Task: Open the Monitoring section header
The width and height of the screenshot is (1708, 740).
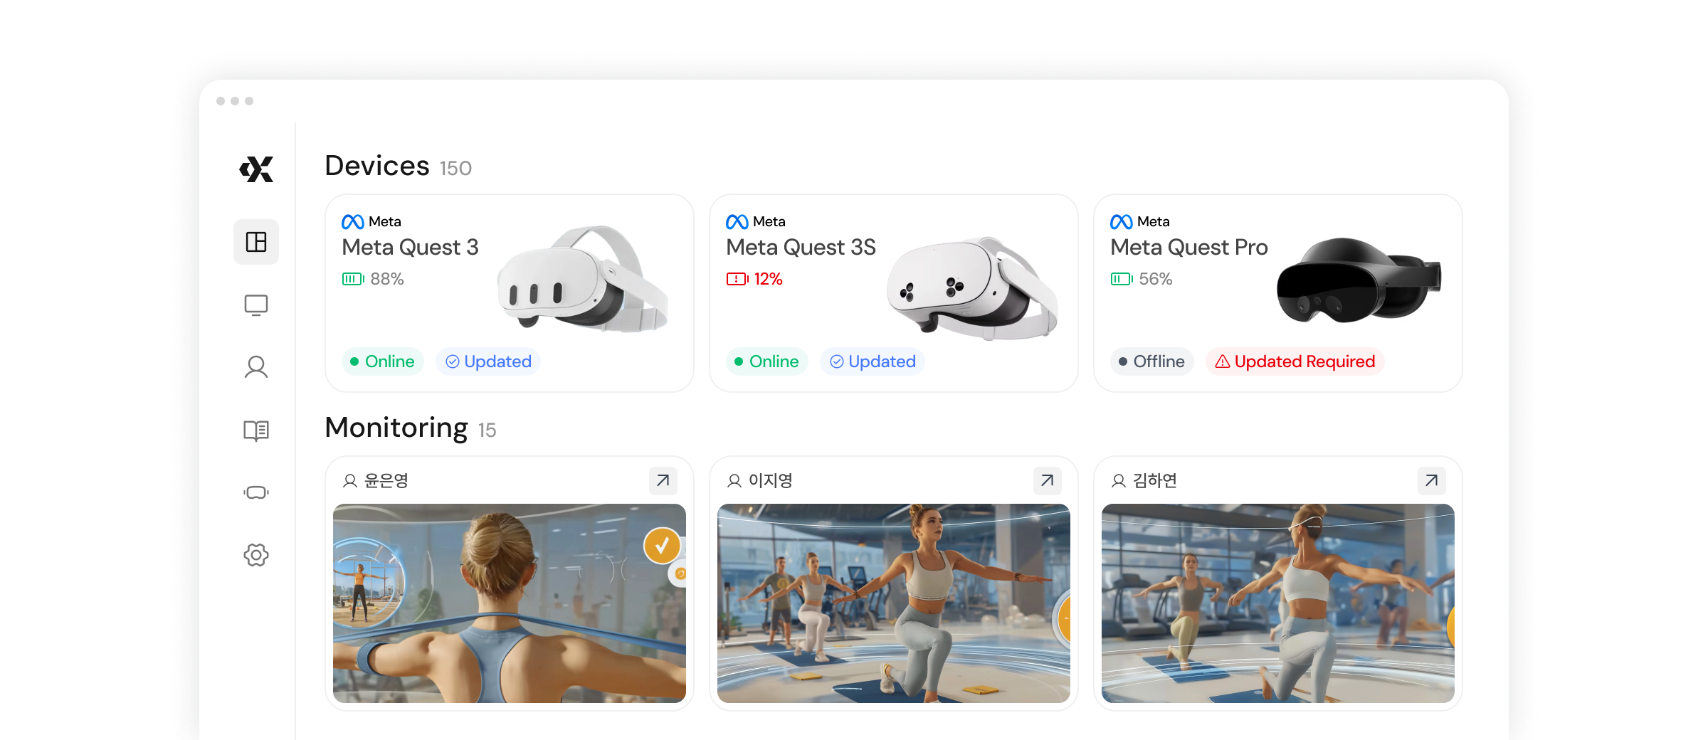Action: [x=396, y=428]
